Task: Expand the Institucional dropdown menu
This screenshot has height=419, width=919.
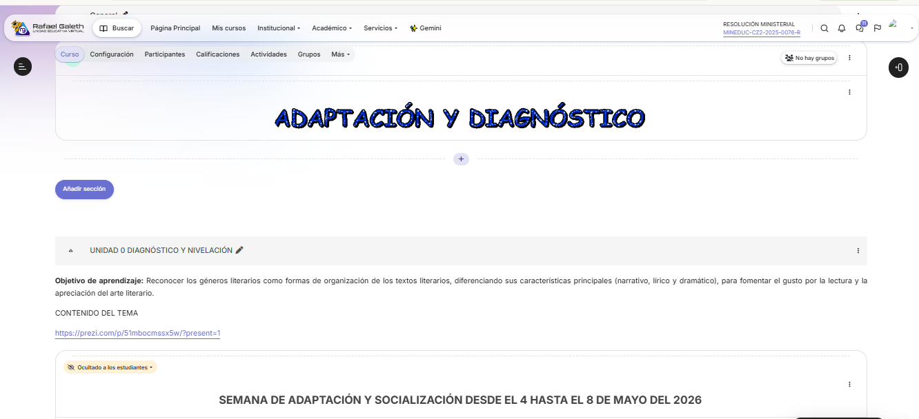Action: tap(279, 28)
